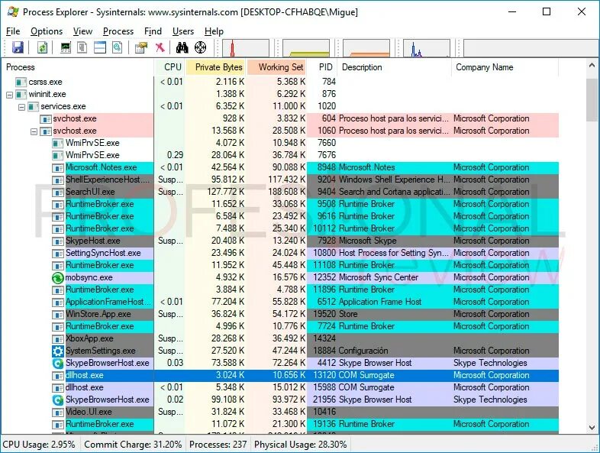Click 'Processes: 237' in status bar
Screen dimensions: 600x453
pyautogui.click(x=218, y=445)
